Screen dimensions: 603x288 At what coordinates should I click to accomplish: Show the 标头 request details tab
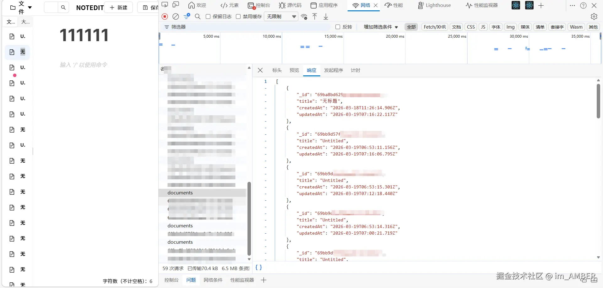tap(277, 70)
